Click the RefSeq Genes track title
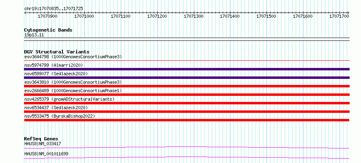The width and height of the screenshot is (361, 163). [41, 139]
